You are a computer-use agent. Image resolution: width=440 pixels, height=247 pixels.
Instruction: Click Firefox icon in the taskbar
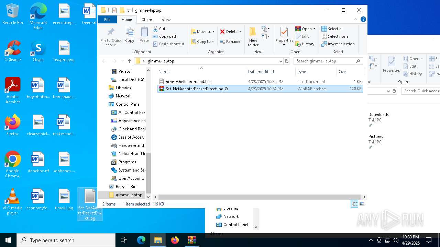coord(175,240)
